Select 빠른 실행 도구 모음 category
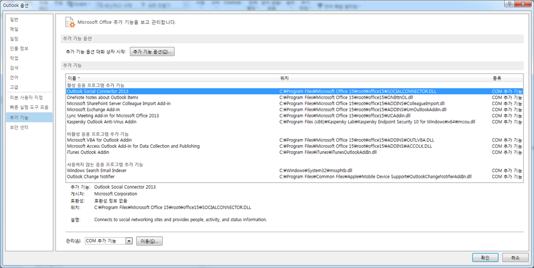 pyautogui.click(x=29, y=107)
